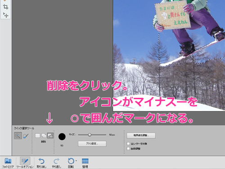Choose the Quick Selection tool
The width and height of the screenshot is (225, 169).
point(18,136)
